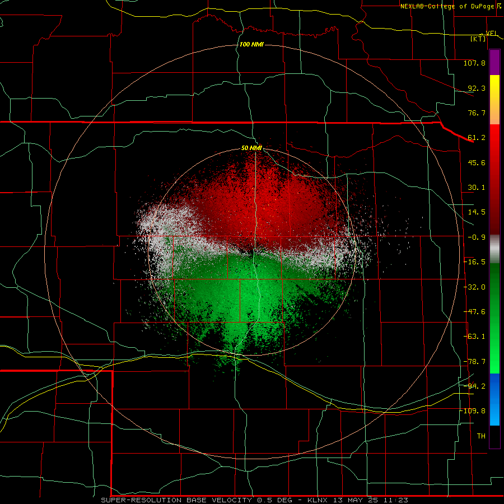This screenshot has width=504, height=504.
Task: Click the gray segment of the velocity scale
Action: 494,249
